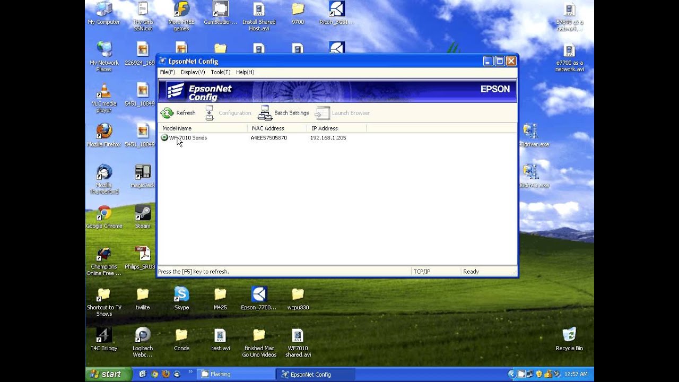Click the greyed Configuration toolbar button
This screenshot has width=679, height=382.
[x=228, y=113]
